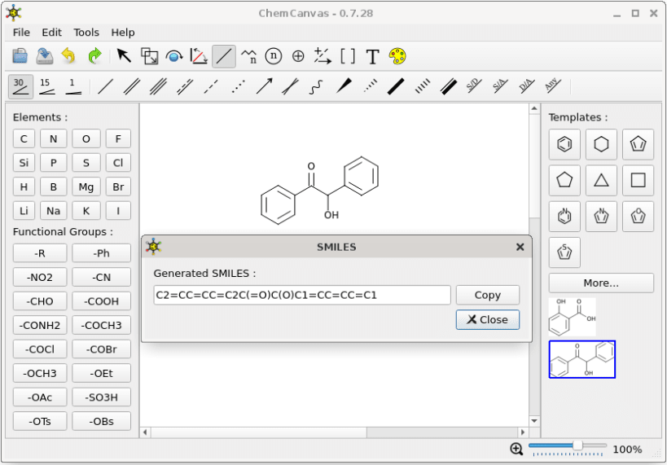The height and width of the screenshot is (465, 667).
Task: Select the cyclopropane triangle template
Action: (601, 181)
